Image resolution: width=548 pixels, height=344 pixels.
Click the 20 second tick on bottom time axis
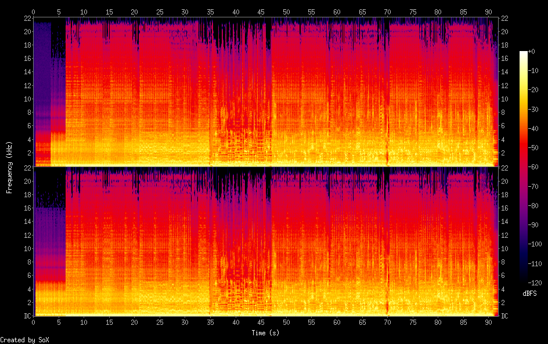[135, 322]
